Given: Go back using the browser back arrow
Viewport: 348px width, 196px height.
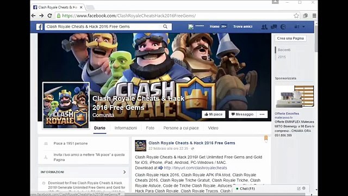Looking at the screenshot, I should [34, 16].
